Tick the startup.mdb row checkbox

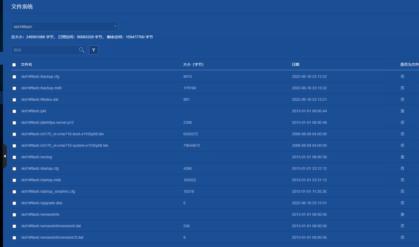14,180
